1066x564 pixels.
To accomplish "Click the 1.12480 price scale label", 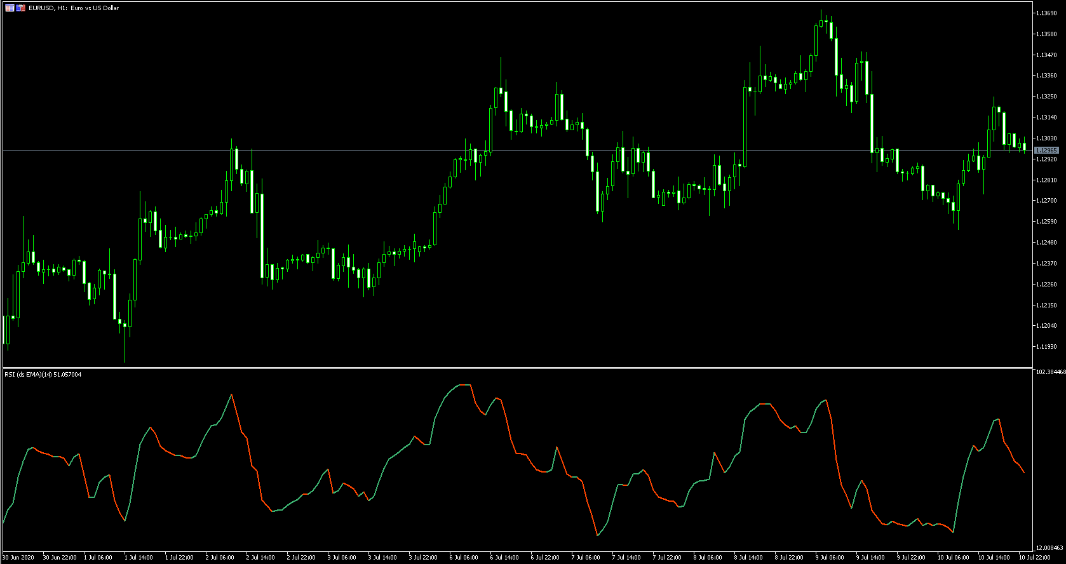I will click(x=1046, y=243).
